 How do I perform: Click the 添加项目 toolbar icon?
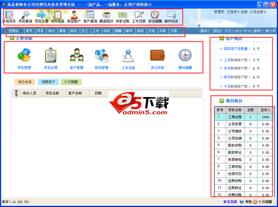[9, 15]
